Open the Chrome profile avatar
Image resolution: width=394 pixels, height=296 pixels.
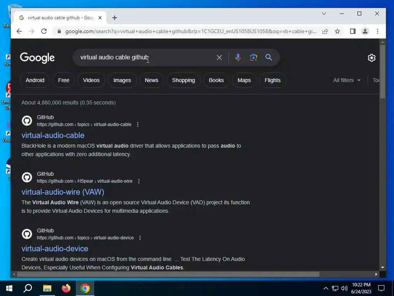[x=365, y=31]
